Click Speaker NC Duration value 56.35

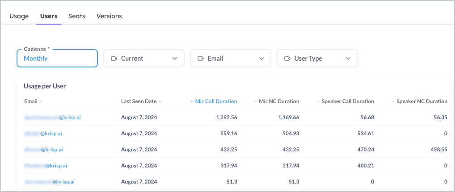440,117
